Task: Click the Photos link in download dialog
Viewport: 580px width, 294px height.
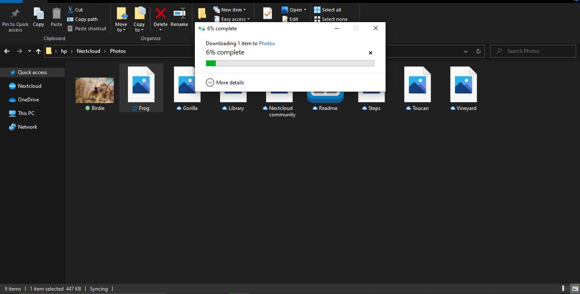Action: pyautogui.click(x=267, y=43)
